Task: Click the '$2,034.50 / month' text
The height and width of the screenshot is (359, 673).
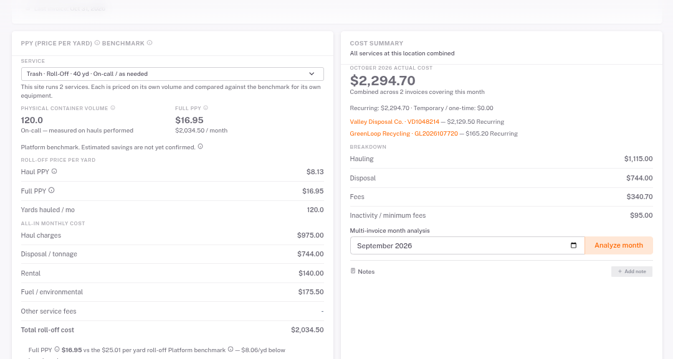Action: (x=201, y=131)
